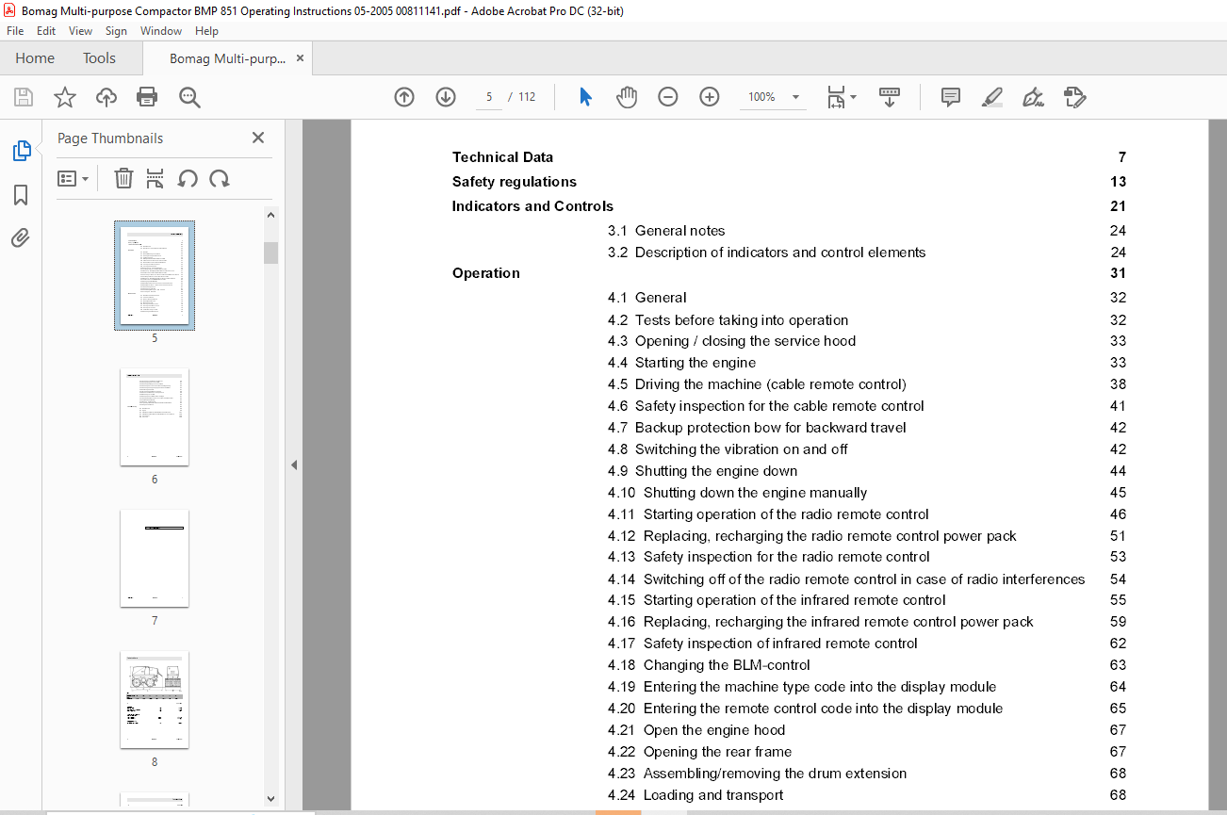The image size is (1227, 815).
Task: Select the page 6 thumbnail
Action: click(x=155, y=416)
